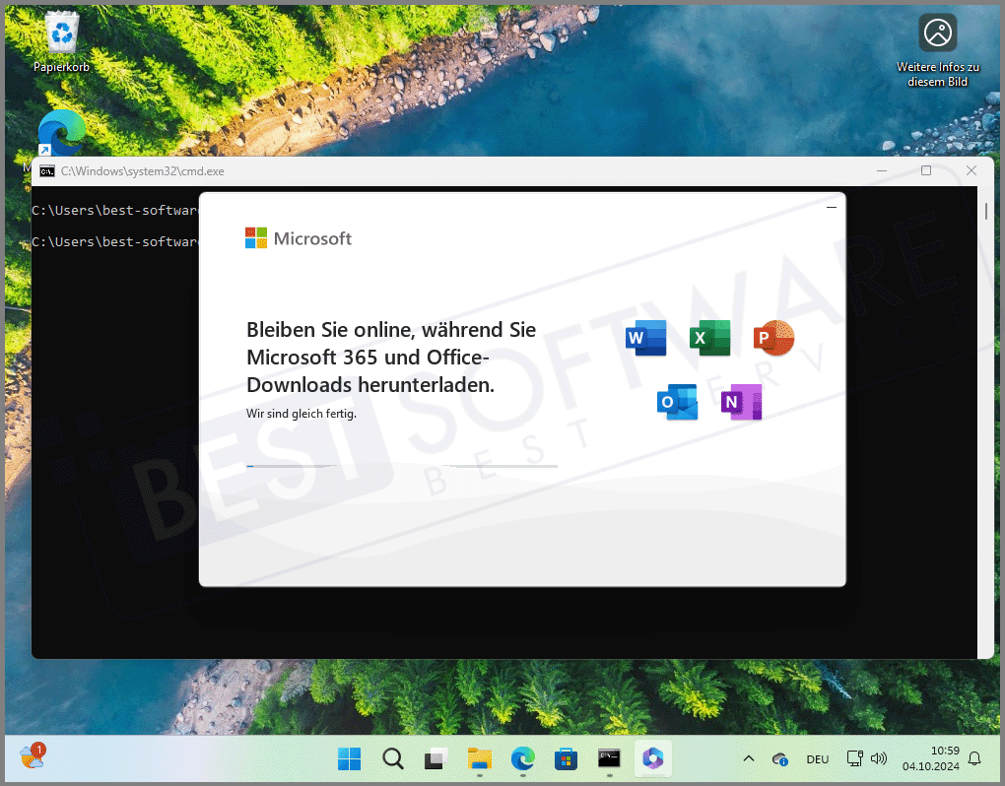Open the weather widget on the taskbar
The height and width of the screenshot is (786, 1005).
tap(33, 757)
